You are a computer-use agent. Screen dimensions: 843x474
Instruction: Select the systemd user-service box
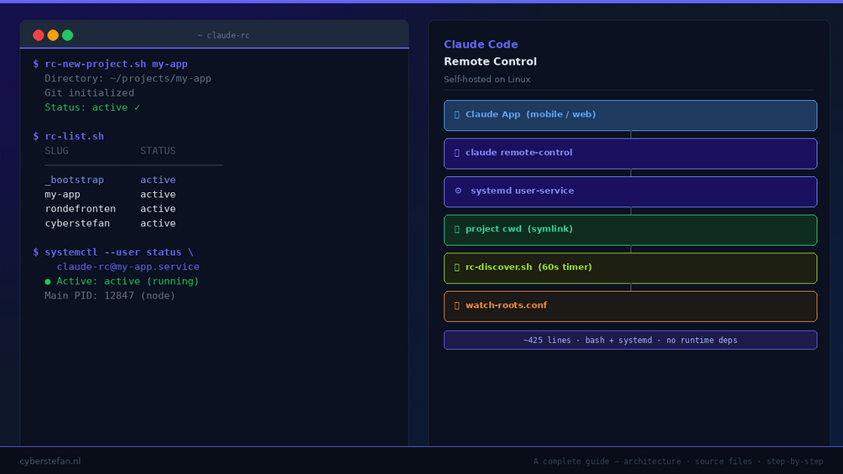(x=630, y=191)
